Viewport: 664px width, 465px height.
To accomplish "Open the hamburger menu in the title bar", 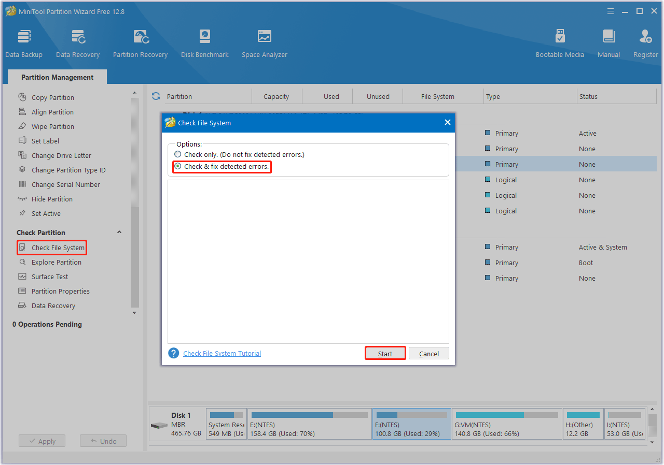I will tap(610, 10).
